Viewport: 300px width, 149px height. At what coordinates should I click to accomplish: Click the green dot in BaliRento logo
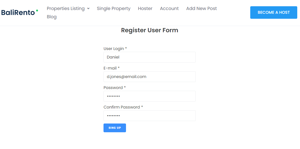(x=37, y=10)
